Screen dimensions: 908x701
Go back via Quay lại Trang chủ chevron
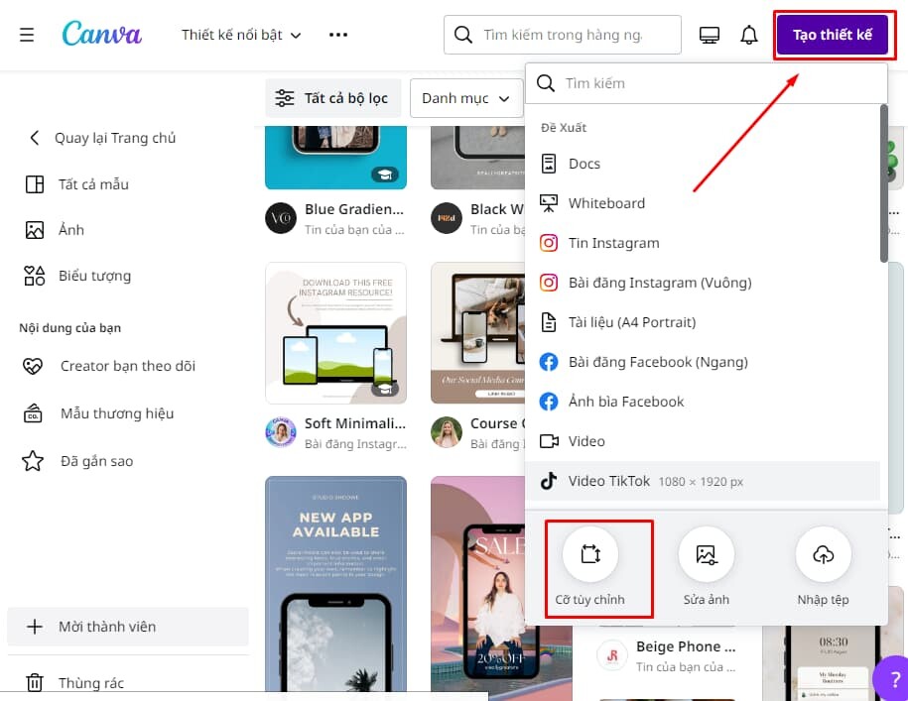pos(34,138)
